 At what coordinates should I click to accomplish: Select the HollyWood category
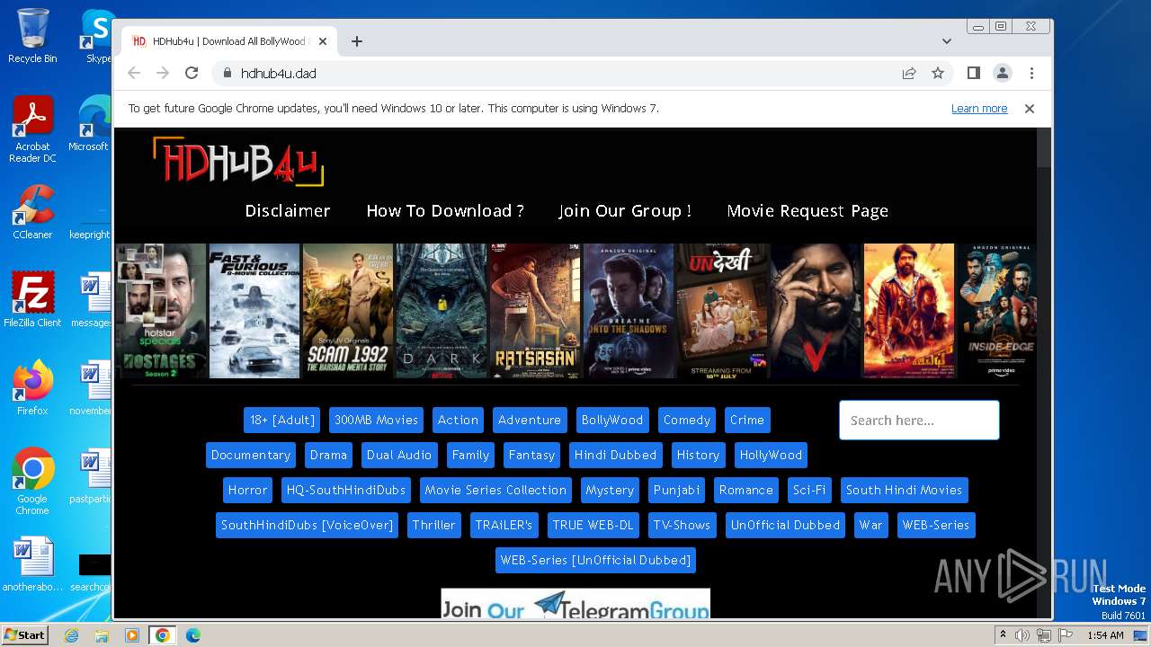coord(771,456)
